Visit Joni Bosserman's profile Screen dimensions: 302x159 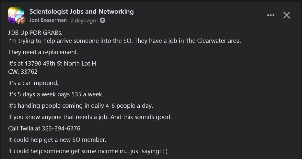(48, 20)
